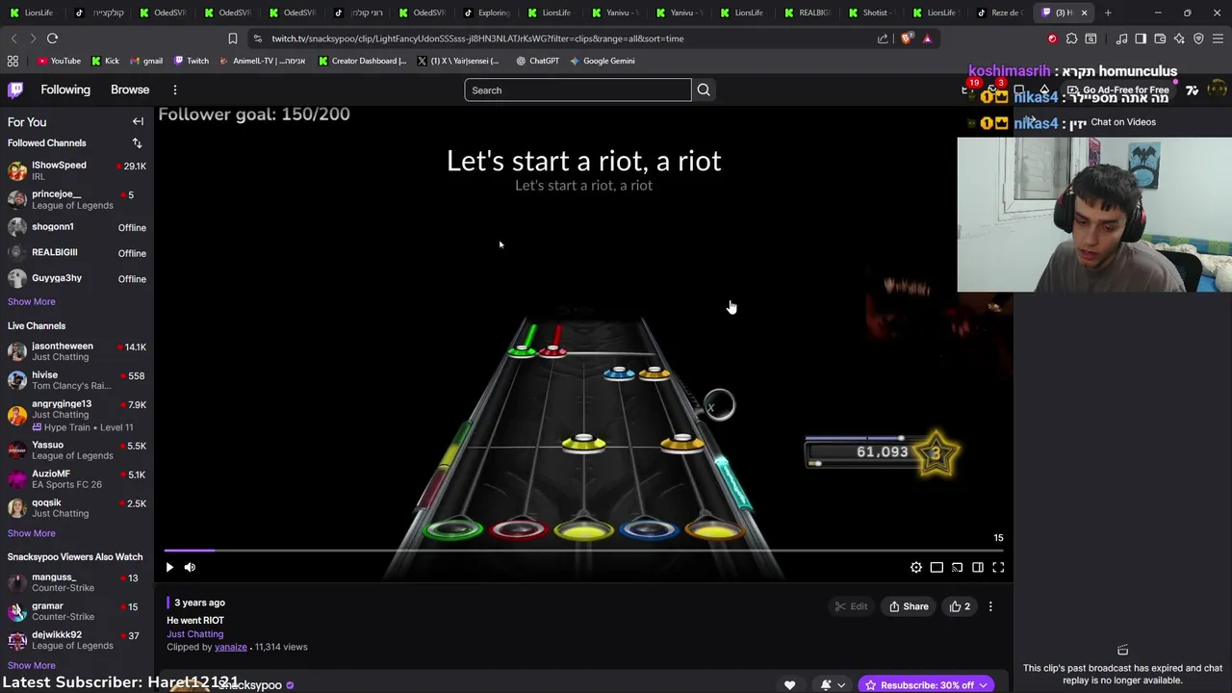Viewport: 1232px width, 693px height.
Task: Toggle follow heart for Snacksypoo
Action: 789,685
